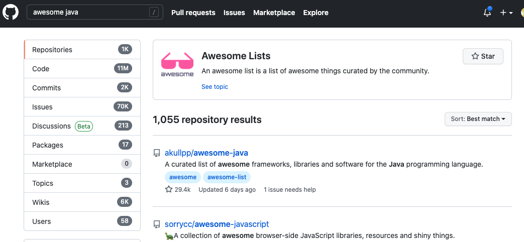Viewport: 524px width, 242px height.
Task: Open the akullpp/awesome-java repository
Action: pos(206,153)
